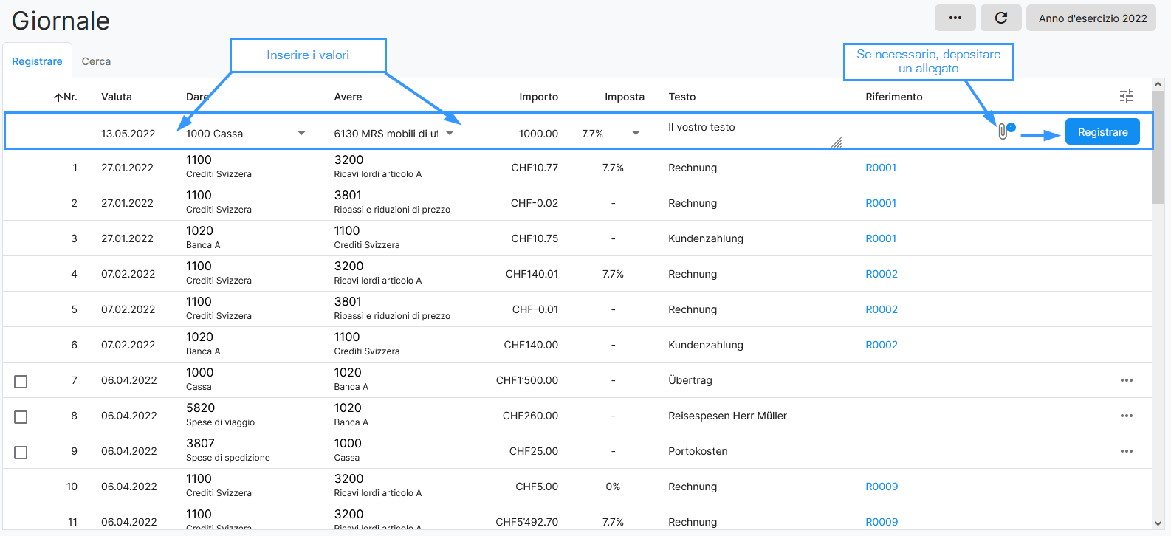Click 'Spese di spedizione' account in row 9
Screen dimensions: 1171x536
point(228,458)
